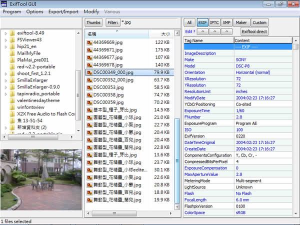Select the Model tag row
The image size is (300, 225).
pos(238,66)
